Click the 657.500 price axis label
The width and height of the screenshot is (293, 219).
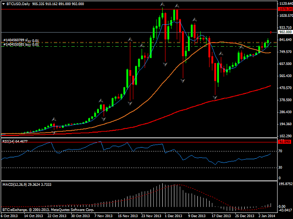[x=285, y=64]
